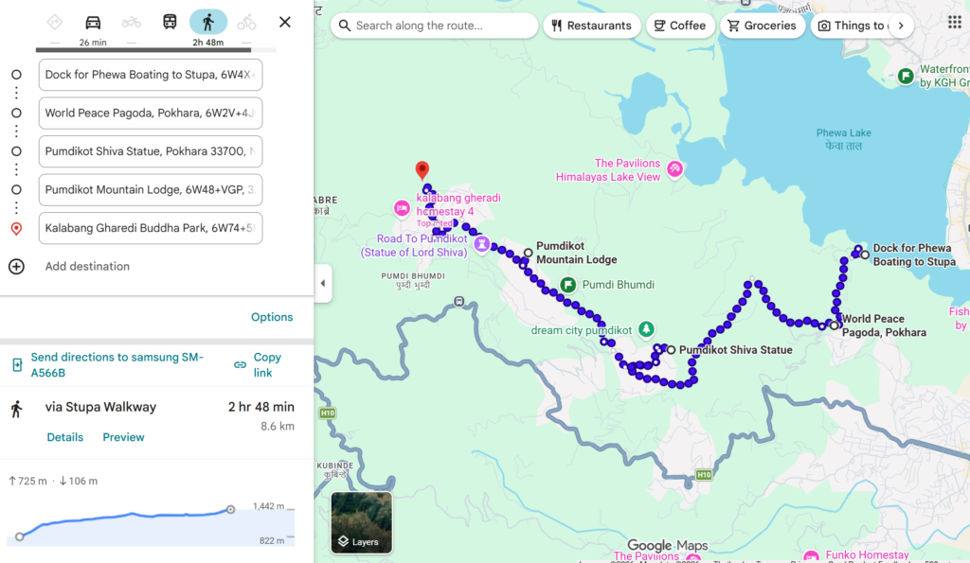Collapse the side panel arrow
The image size is (970, 563).
(323, 283)
